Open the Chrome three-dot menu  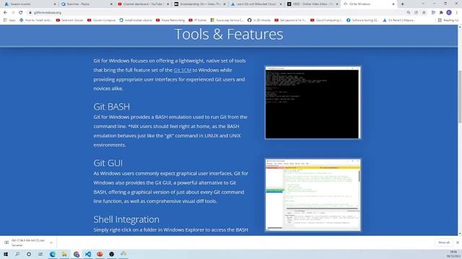click(x=457, y=13)
